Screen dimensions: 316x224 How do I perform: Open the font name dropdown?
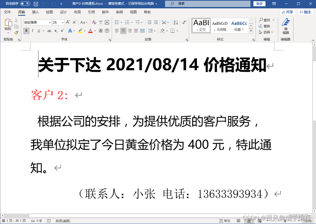(50, 22)
